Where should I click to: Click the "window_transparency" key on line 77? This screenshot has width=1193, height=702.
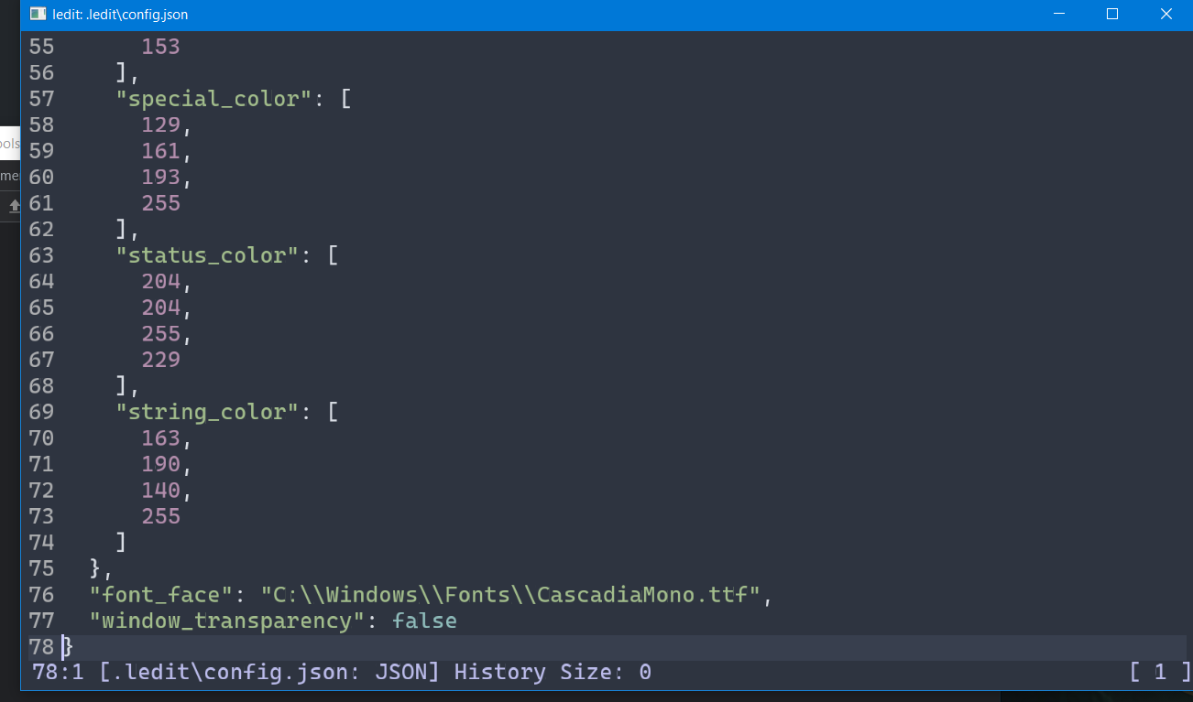[227, 621]
